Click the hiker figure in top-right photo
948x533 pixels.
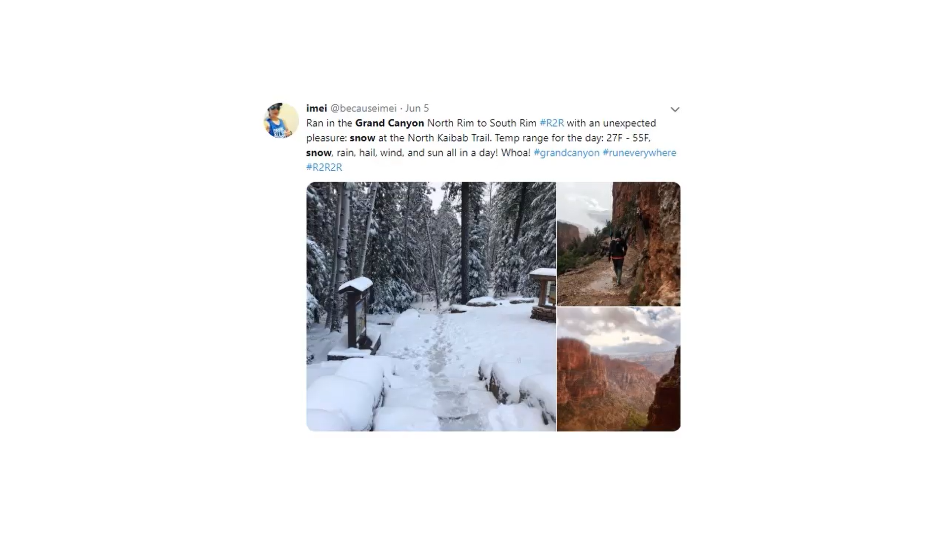[x=617, y=258]
